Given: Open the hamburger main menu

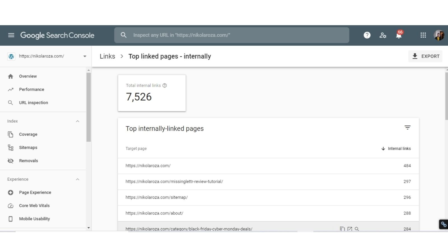Looking at the screenshot, I should [11, 35].
